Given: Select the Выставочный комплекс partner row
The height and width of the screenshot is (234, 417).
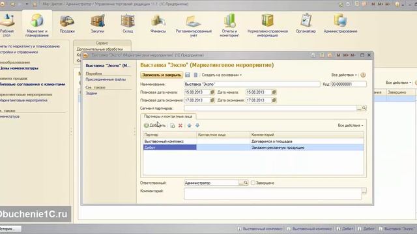Looking at the screenshot, I should click(253, 142).
